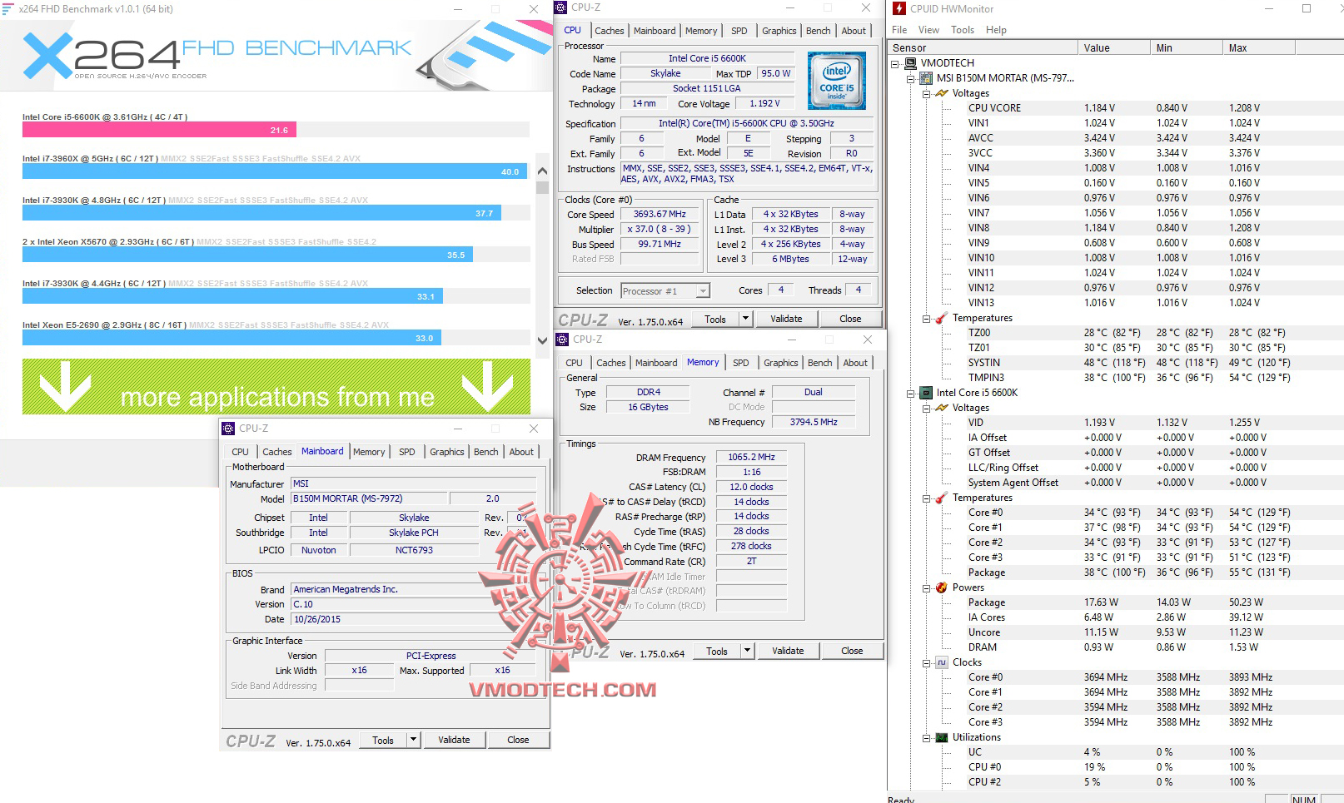Click the Clocks waveform icon in HWMonitor
Viewport: 1344px width, 803px height.
[x=942, y=662]
